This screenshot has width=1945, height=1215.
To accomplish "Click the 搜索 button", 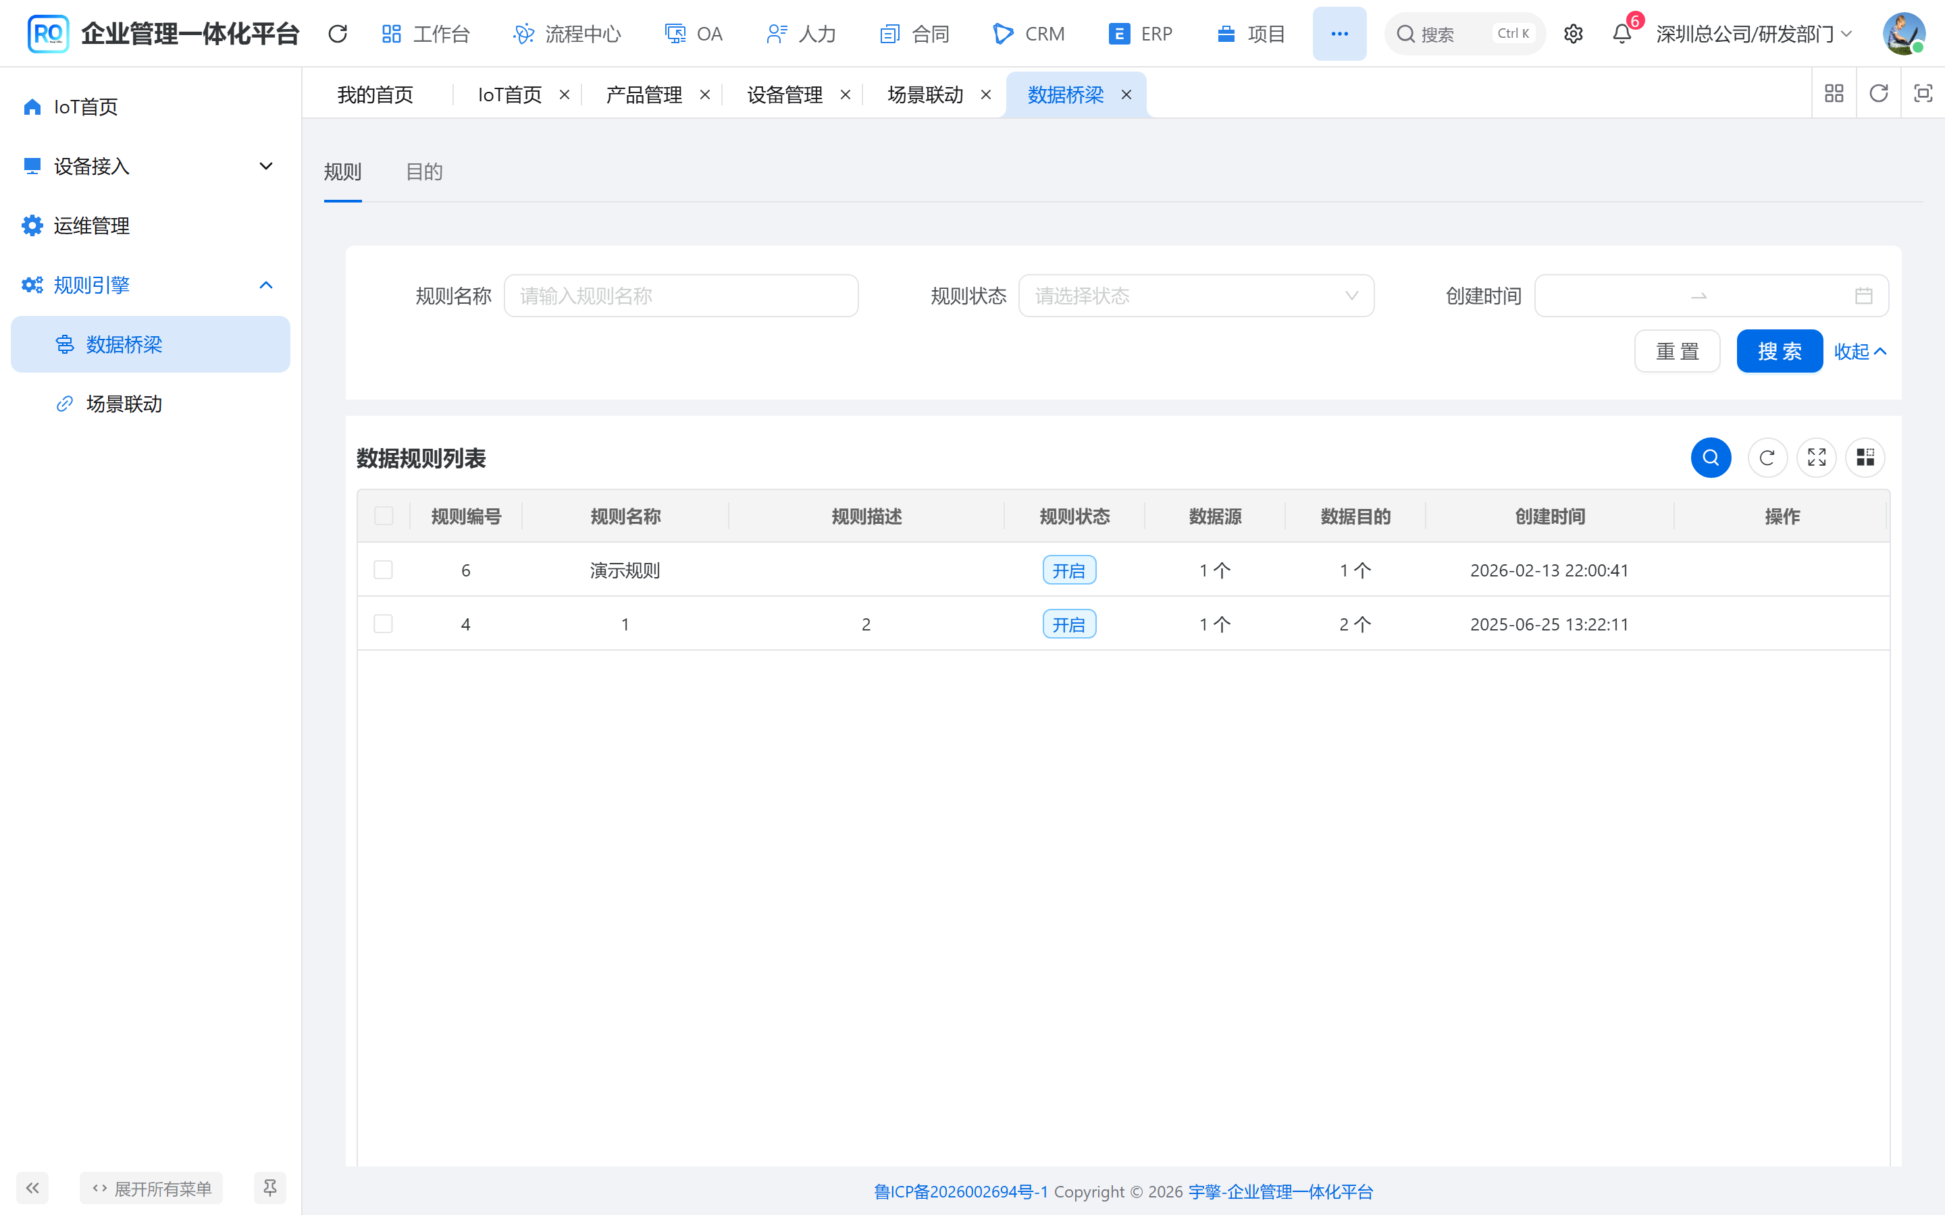I will [1780, 351].
